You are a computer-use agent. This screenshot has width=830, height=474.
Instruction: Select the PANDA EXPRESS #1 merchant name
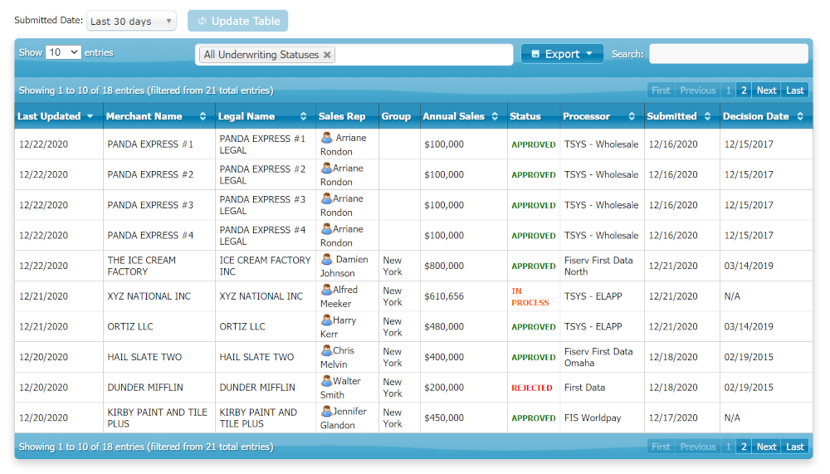(x=150, y=144)
